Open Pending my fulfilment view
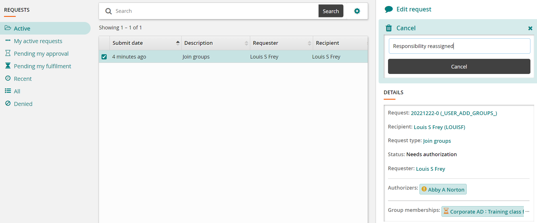This screenshot has height=223, width=537. [x=42, y=66]
